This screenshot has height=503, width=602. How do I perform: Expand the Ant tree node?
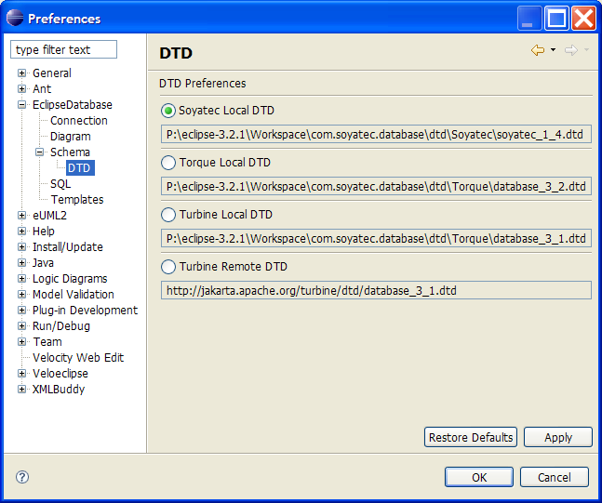coord(22,88)
